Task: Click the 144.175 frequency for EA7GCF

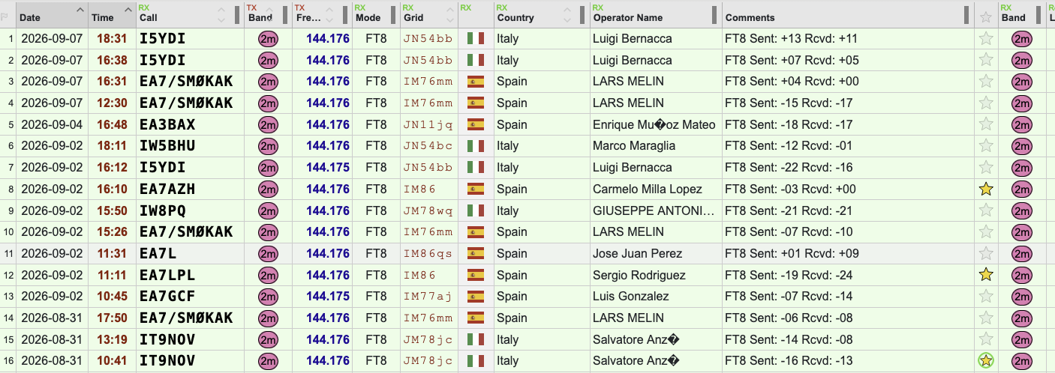Action: [x=328, y=297]
